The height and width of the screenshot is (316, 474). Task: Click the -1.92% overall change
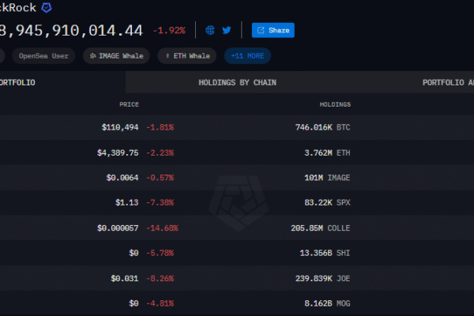pyautogui.click(x=169, y=31)
